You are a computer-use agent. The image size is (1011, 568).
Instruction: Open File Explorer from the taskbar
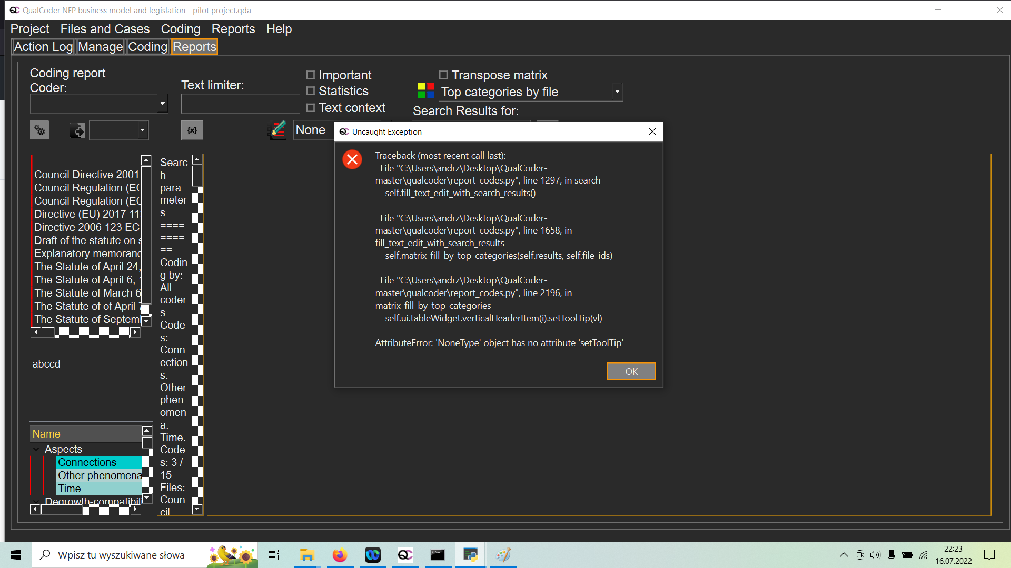coord(307,555)
